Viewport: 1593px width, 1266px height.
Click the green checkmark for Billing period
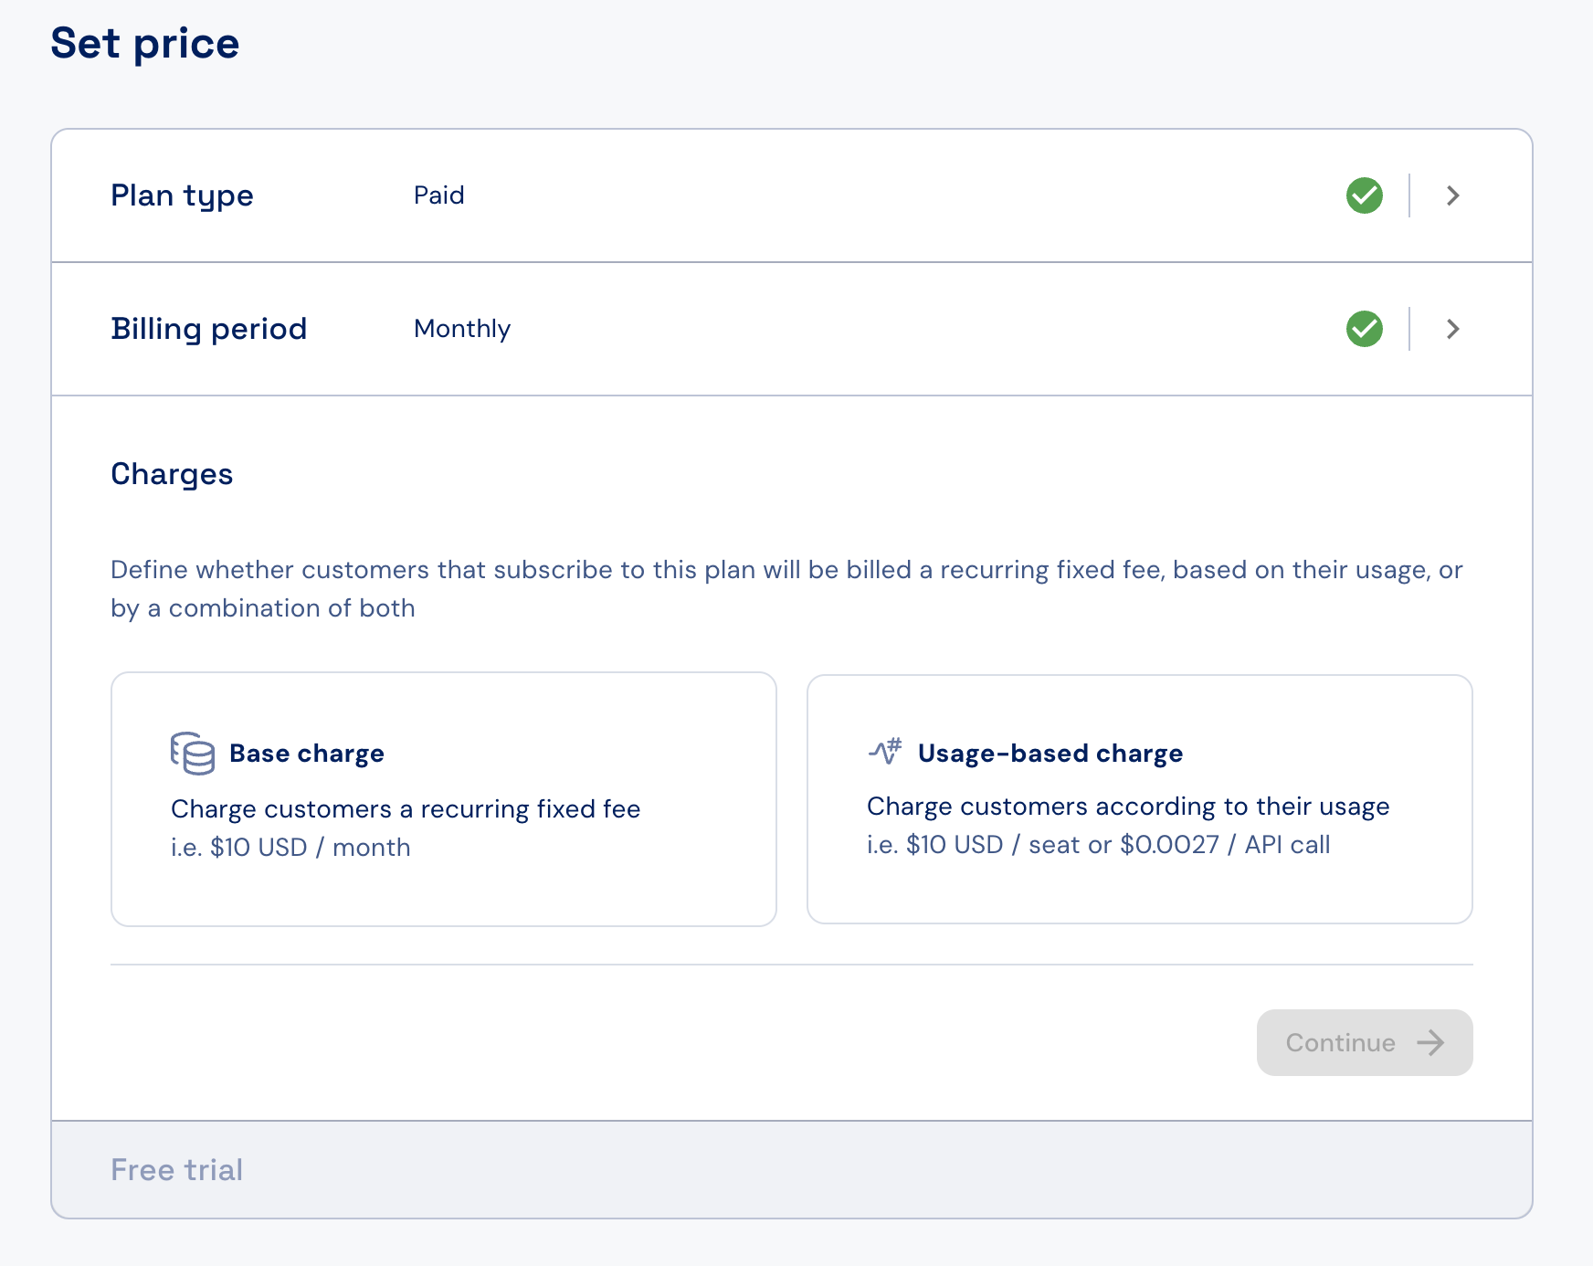1365,329
